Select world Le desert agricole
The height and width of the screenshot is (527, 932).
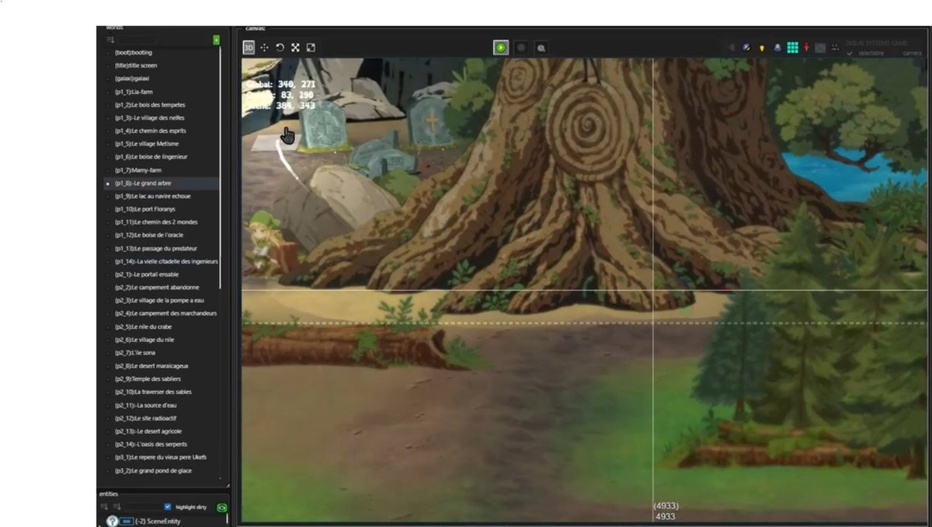(x=162, y=431)
